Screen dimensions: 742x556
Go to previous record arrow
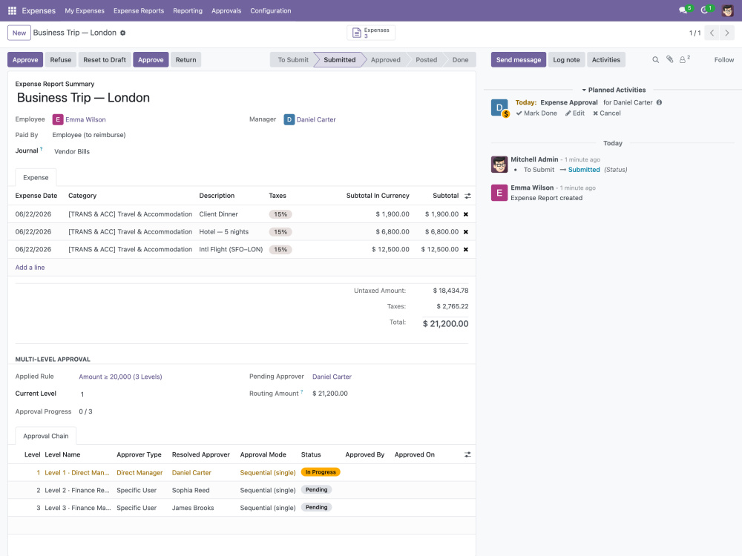tap(712, 33)
